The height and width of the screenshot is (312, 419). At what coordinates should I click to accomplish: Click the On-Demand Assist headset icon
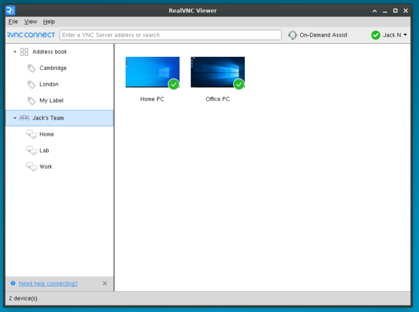(292, 35)
